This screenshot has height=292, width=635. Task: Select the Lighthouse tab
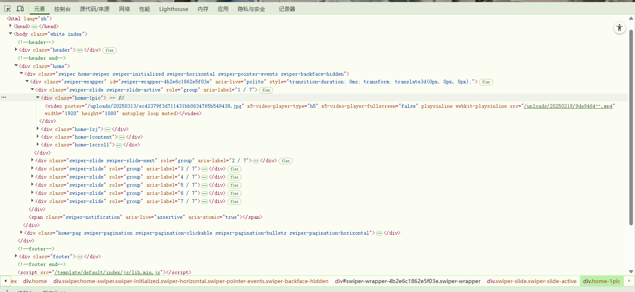[x=174, y=9]
